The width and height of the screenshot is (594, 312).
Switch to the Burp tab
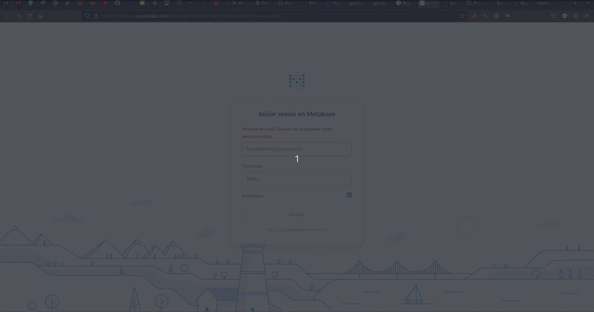500,3
